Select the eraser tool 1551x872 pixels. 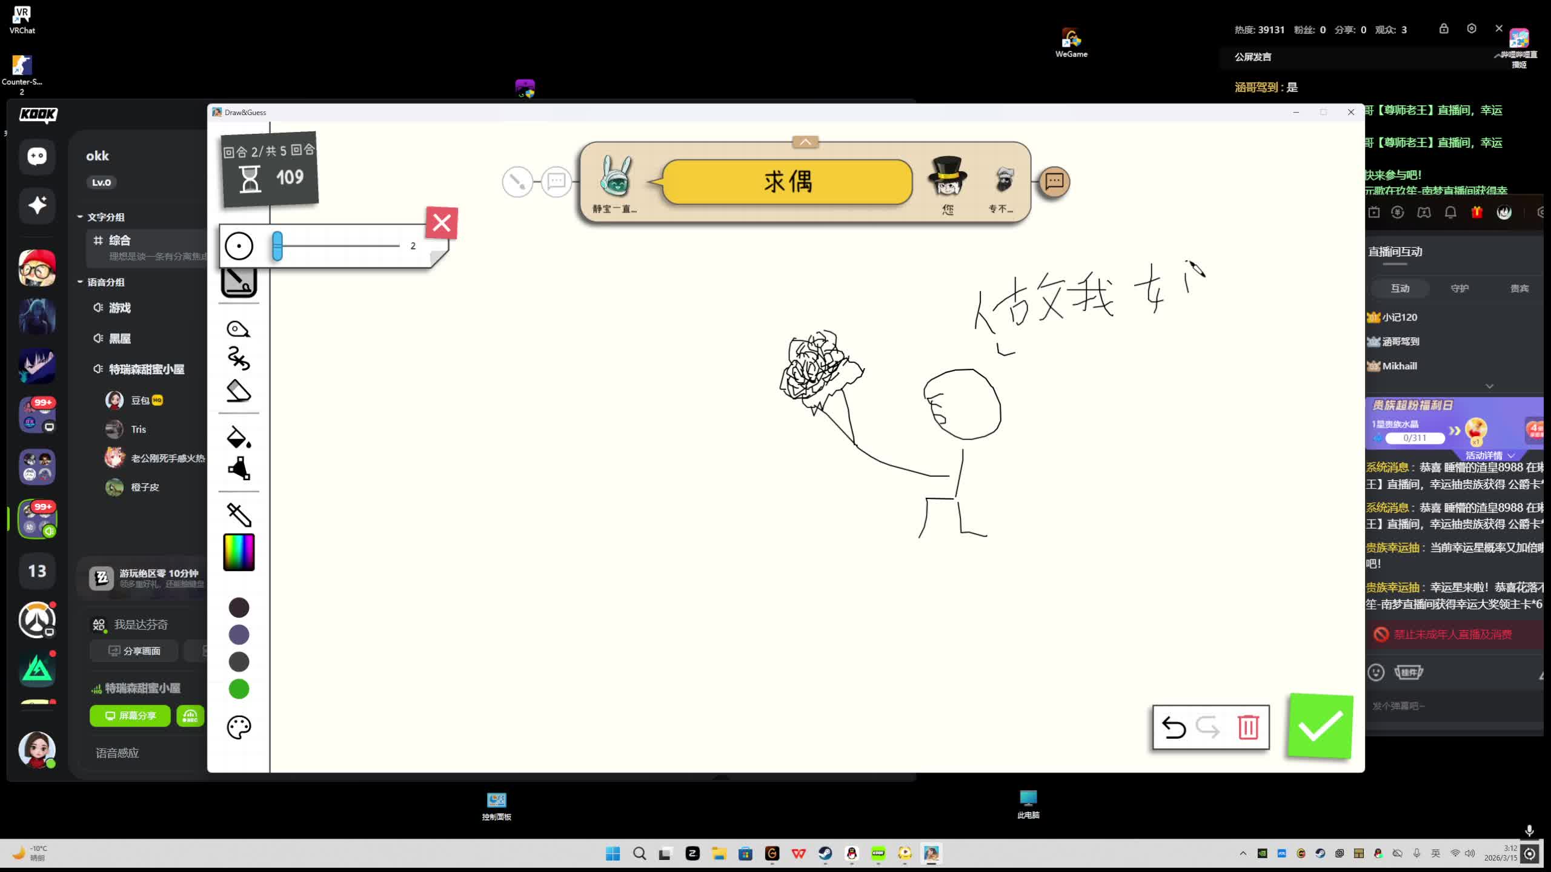[238, 391]
